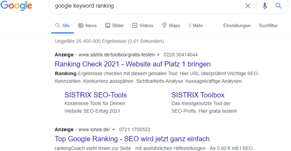Open 'Ranking Check 2021' ad link
291x151 pixels.
[133, 64]
